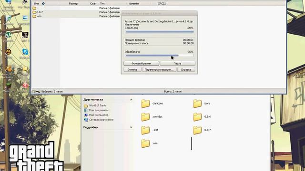Click the CTAD0.png file progress bar

160,32
